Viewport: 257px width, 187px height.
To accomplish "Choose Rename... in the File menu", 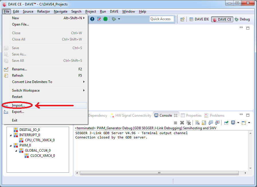I will point(45,69).
